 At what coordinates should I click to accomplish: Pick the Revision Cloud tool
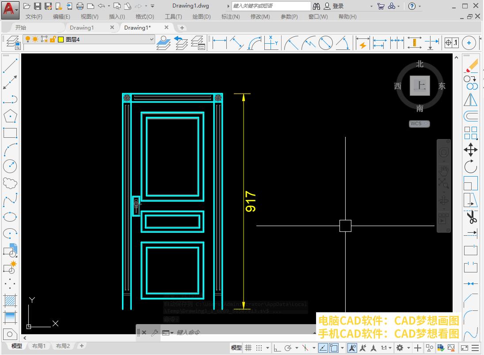click(x=10, y=182)
